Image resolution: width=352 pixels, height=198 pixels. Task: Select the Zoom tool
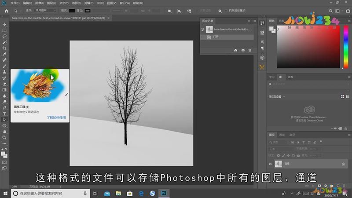pyautogui.click(x=4, y=138)
